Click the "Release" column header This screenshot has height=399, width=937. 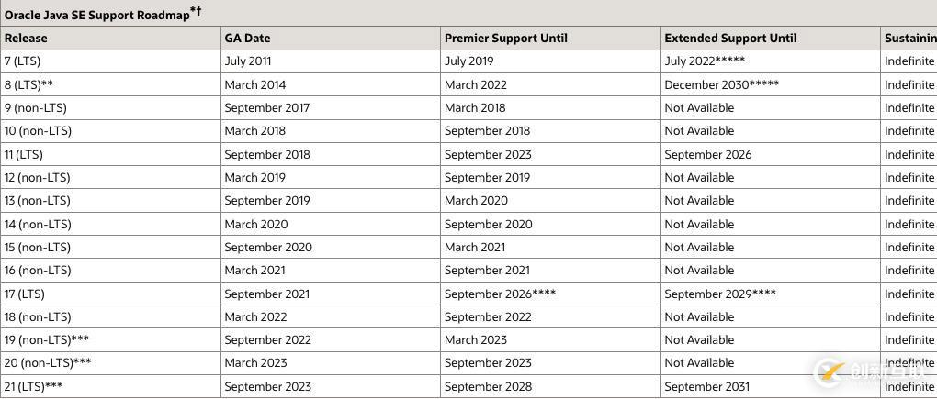26,39
